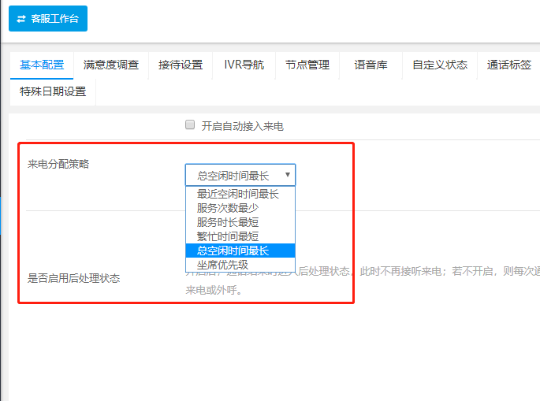Open the 满意度调查 tab
The height and width of the screenshot is (401, 540).
pos(111,65)
